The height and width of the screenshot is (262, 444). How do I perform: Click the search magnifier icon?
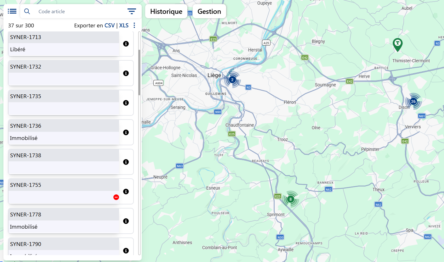27,11
